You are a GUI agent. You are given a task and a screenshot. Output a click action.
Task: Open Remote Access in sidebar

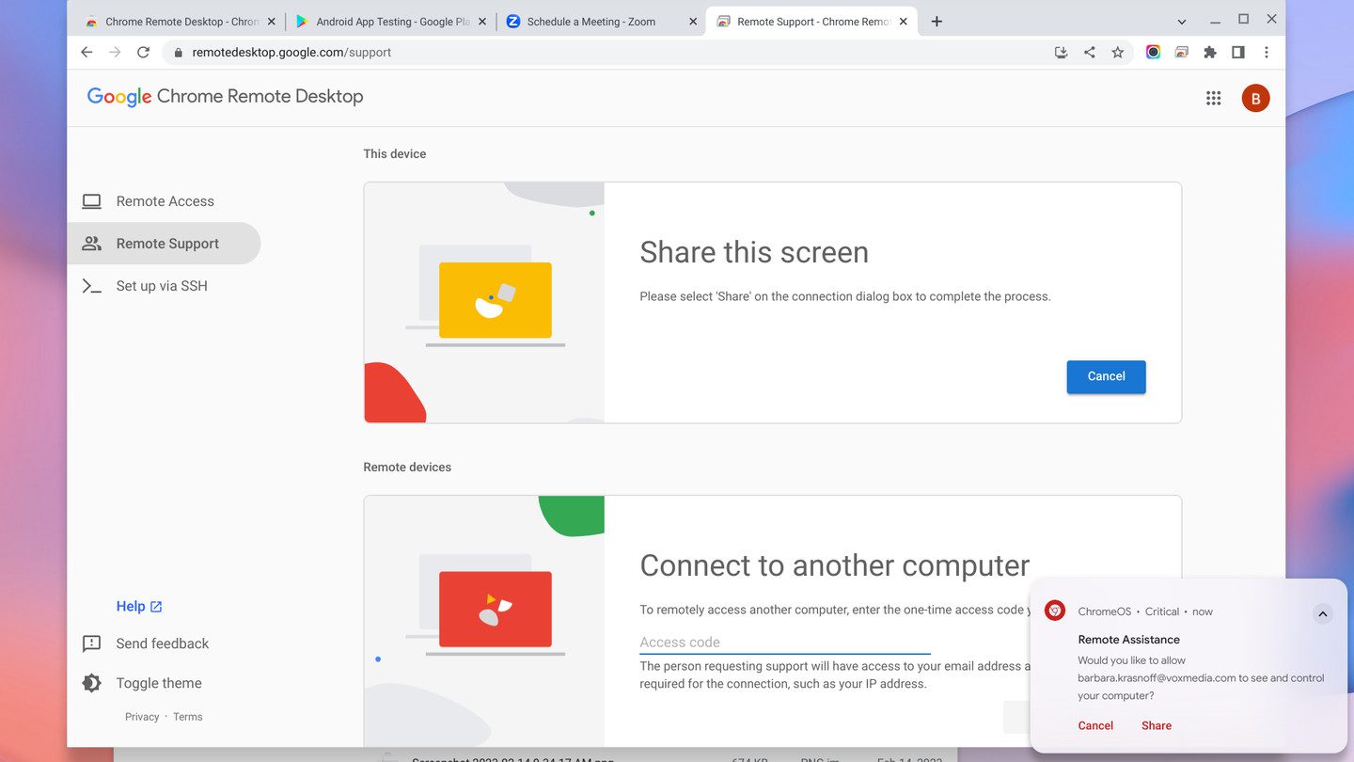pos(164,201)
